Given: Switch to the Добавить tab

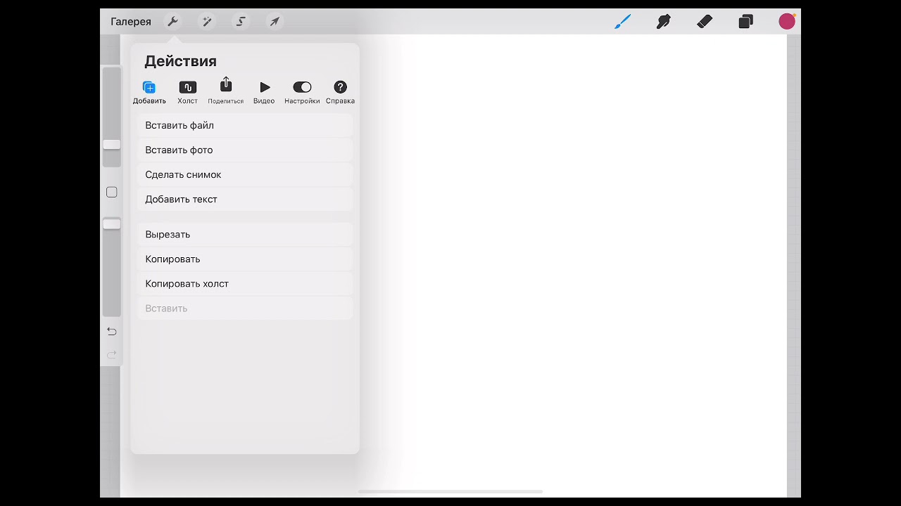Looking at the screenshot, I should (x=149, y=91).
